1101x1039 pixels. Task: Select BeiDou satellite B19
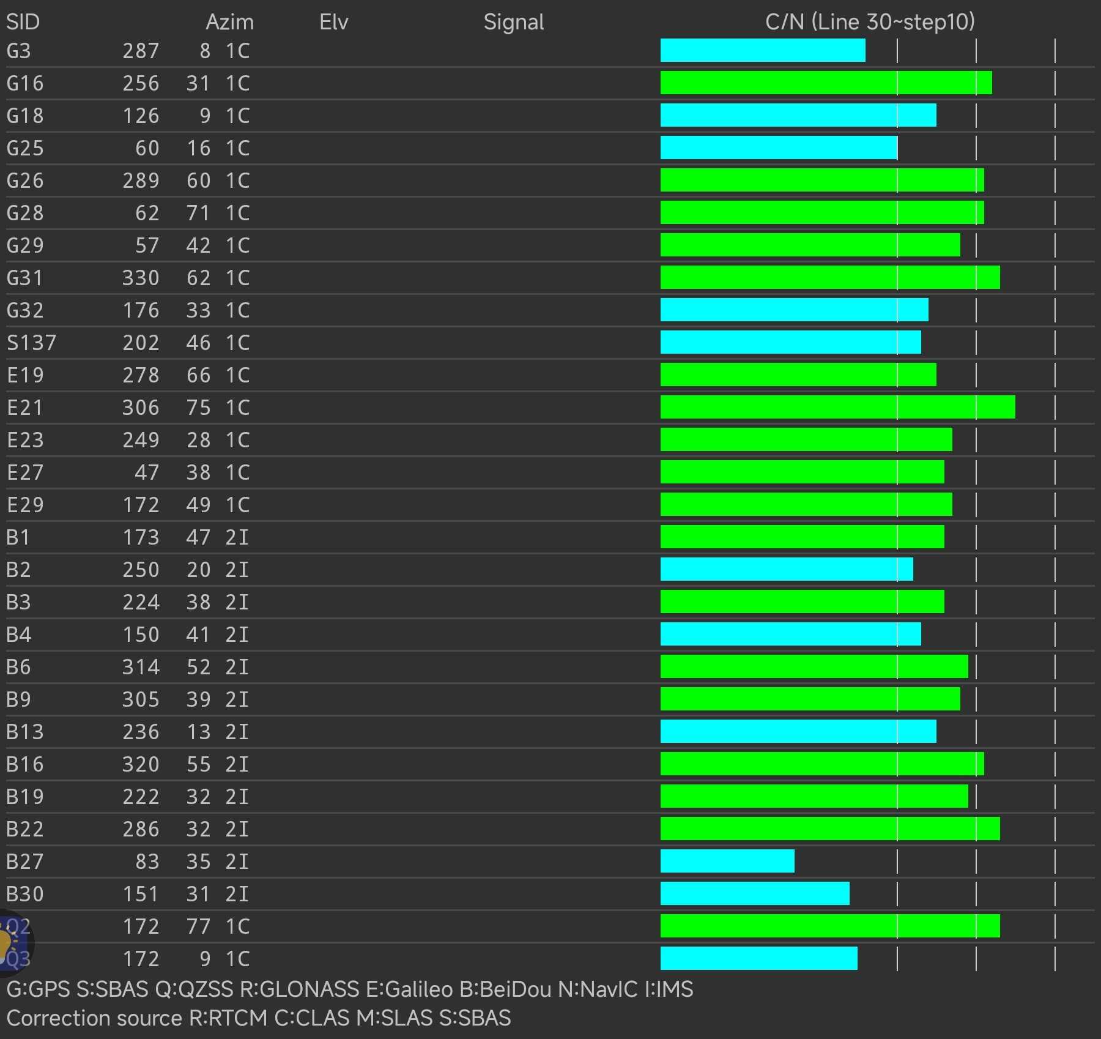25,797
